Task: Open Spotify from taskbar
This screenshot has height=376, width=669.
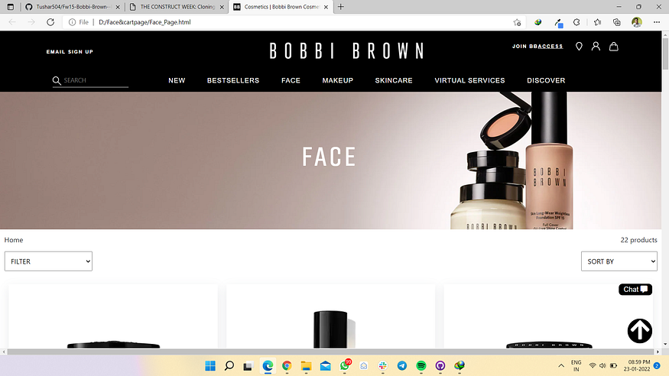Action: 421,366
